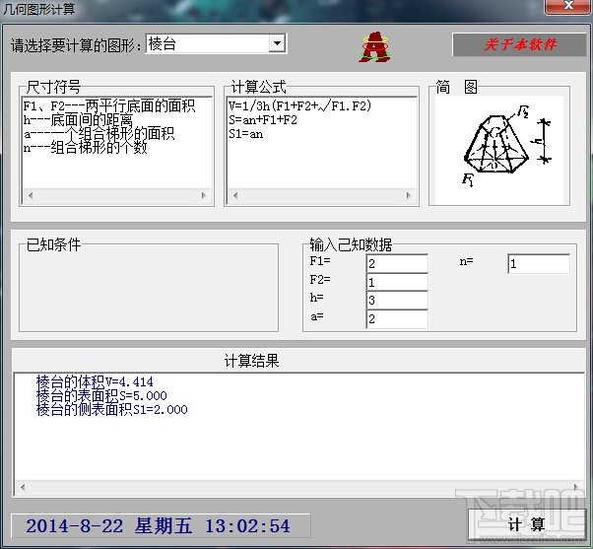This screenshot has height=549, width=593.
Task: Click the a value input field
Action: [x=397, y=319]
